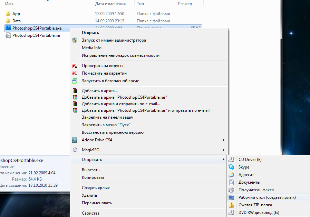
Task: Click the PhotoshopCS4Portable.ini file icon
Action: tap(8, 35)
